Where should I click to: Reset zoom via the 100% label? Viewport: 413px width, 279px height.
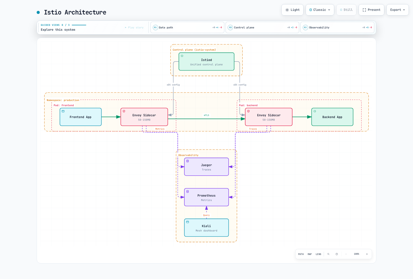coord(356,254)
